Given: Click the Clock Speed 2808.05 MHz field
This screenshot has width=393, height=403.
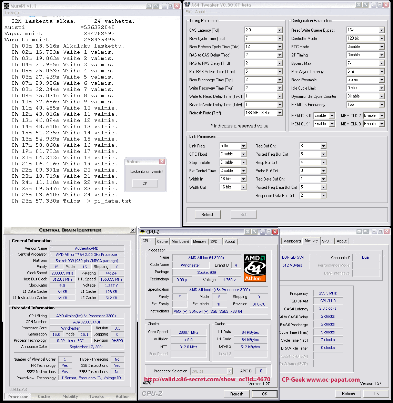Looking at the screenshot, I should tap(62, 273).
